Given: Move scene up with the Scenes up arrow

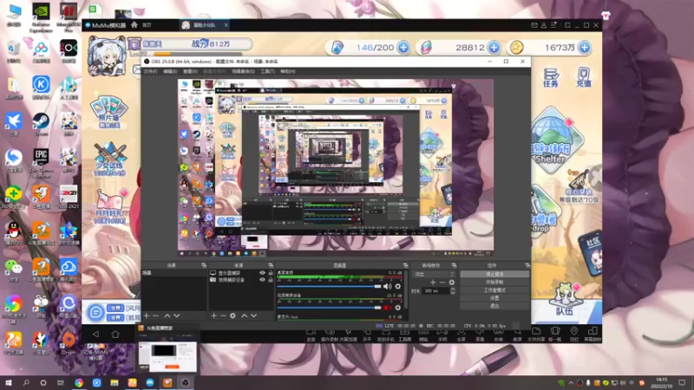Looking at the screenshot, I should 167,315.
